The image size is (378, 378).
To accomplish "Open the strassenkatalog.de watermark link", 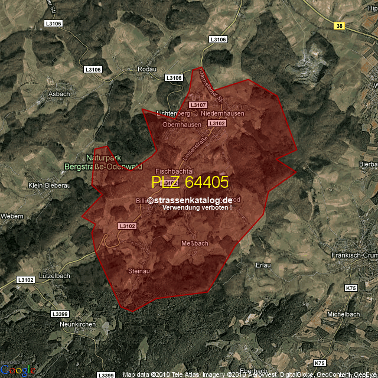I will 190,201.
